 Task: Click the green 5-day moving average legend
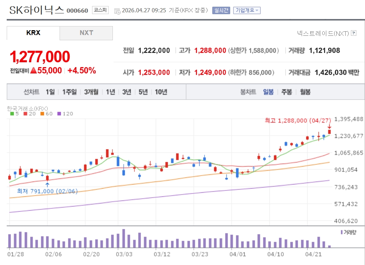(14, 114)
